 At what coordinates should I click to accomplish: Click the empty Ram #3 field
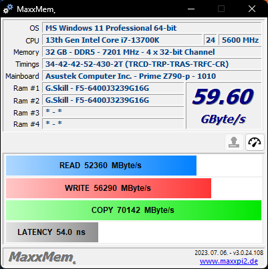[113, 112]
